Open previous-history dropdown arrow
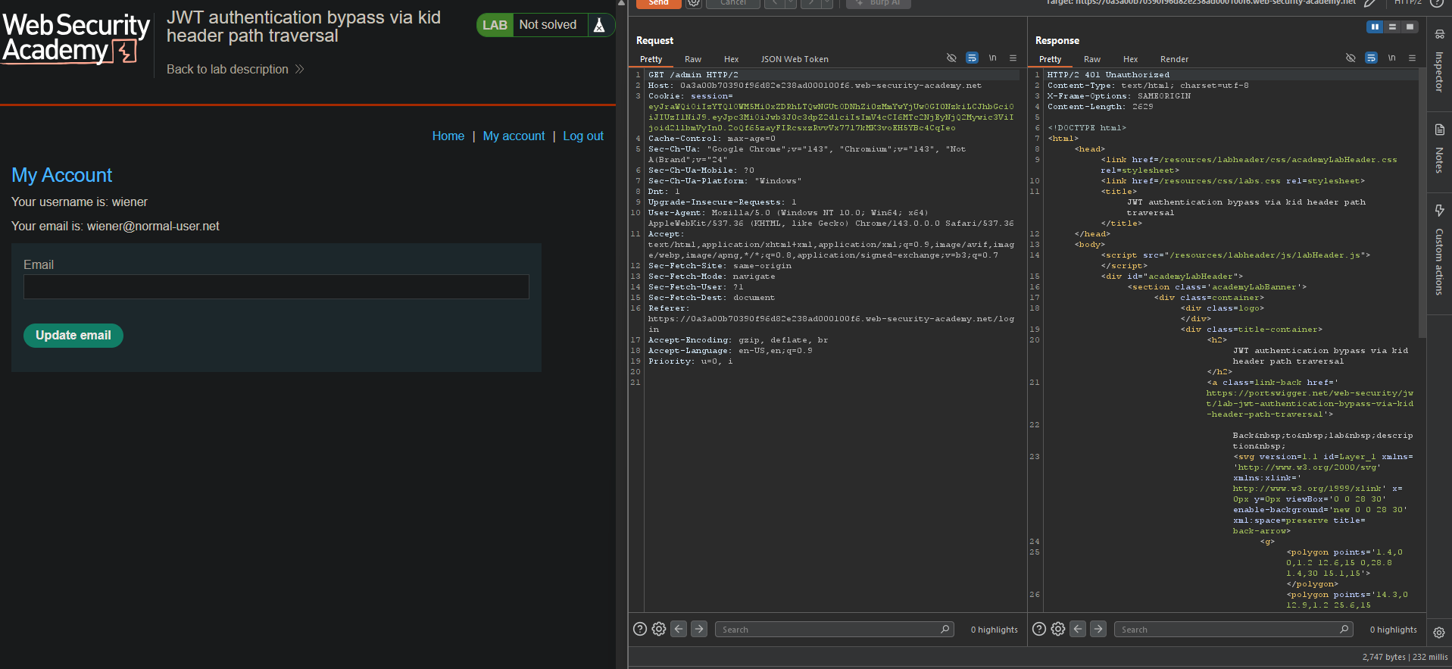1452x669 pixels. pos(790,3)
